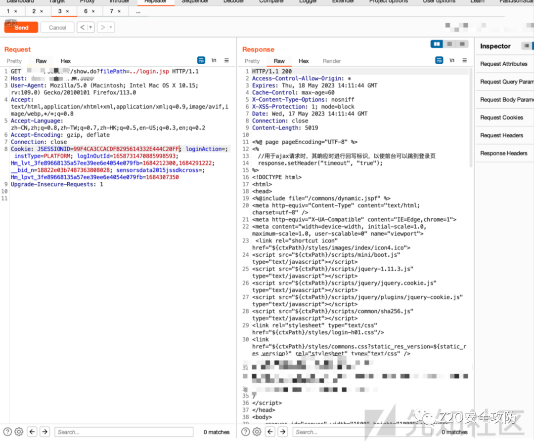The width and height of the screenshot is (534, 441).
Task: Jump to previous match in Request search
Action: pyautogui.click(x=32, y=432)
